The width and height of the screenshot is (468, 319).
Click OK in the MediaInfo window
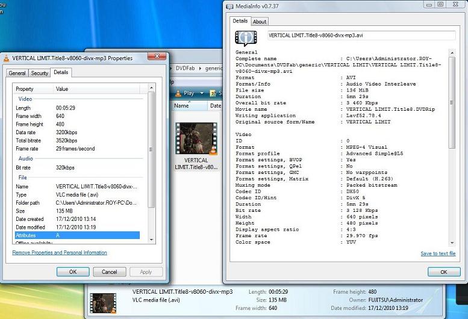click(x=444, y=272)
